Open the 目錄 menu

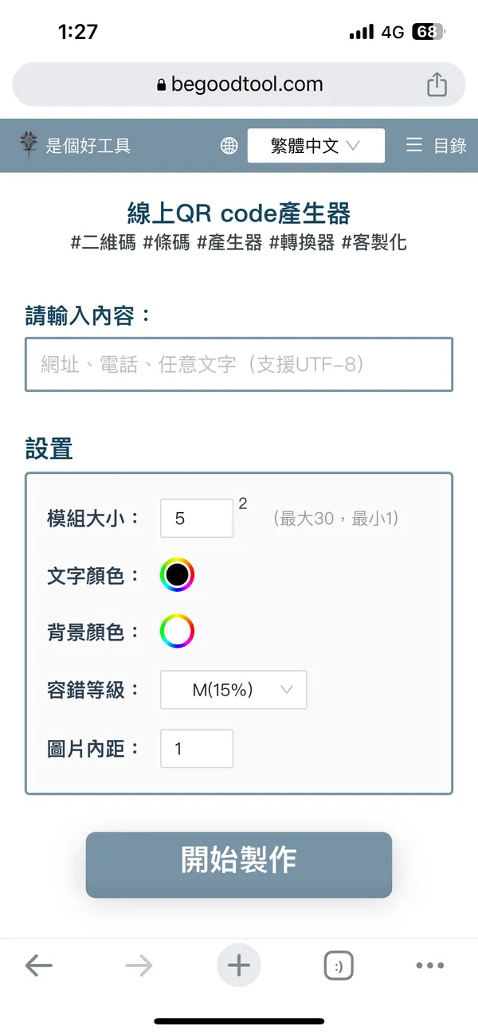point(449,145)
